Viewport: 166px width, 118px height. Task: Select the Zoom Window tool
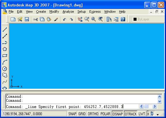click(94, 19)
